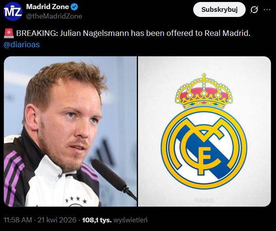
Task: Click the MADRID ZONE watermark on crest image
Action: (204, 202)
